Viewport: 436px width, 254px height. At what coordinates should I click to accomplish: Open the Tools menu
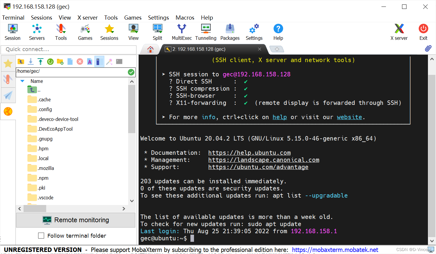[111, 18]
